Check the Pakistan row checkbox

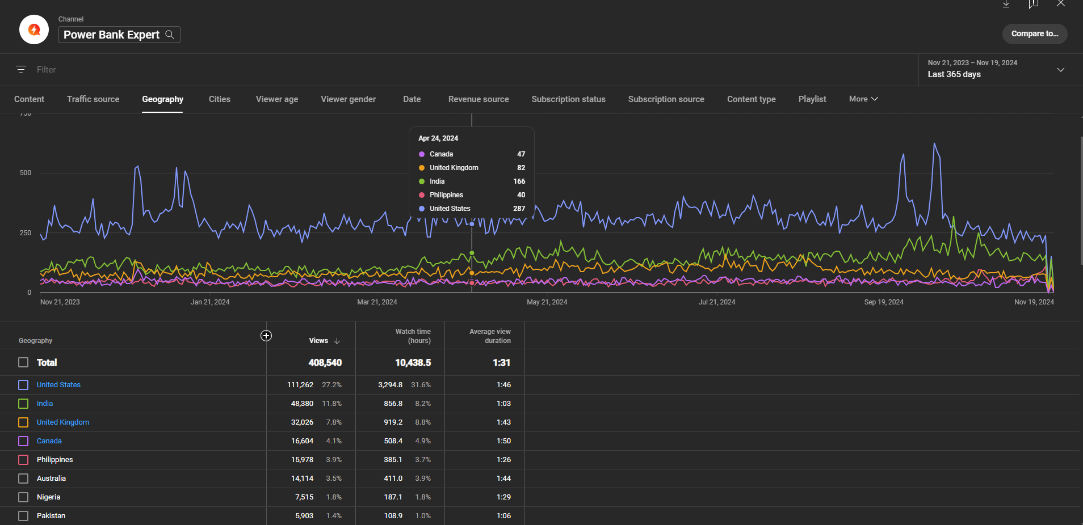point(23,516)
